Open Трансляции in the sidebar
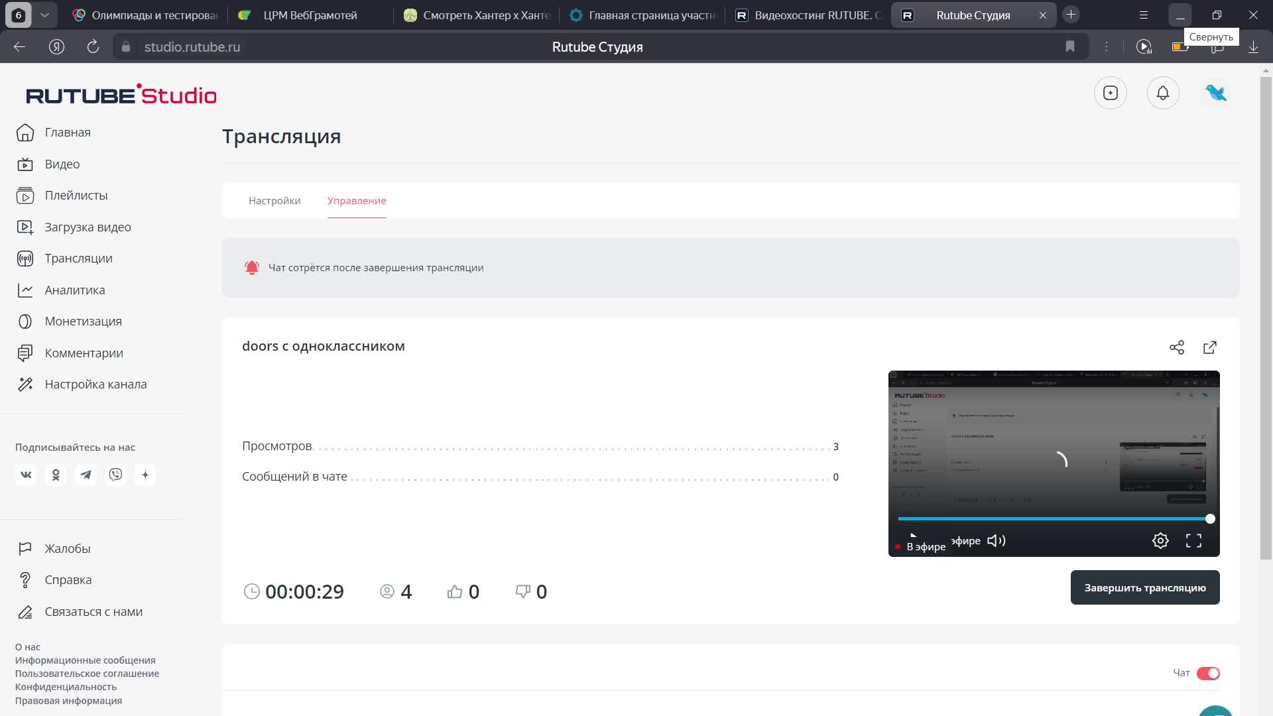1273x716 pixels. (64, 259)
